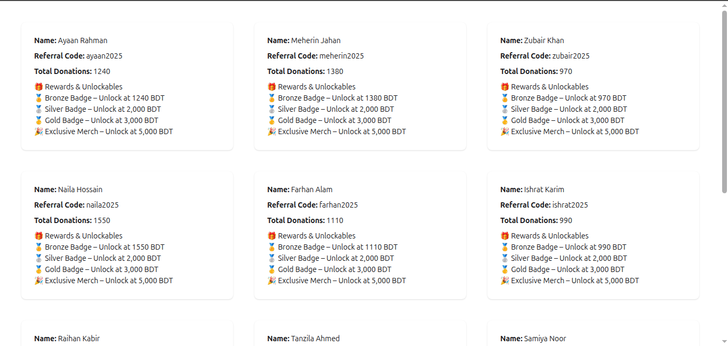Click Total Donations value 970
The height and width of the screenshot is (346, 728).
click(x=566, y=71)
